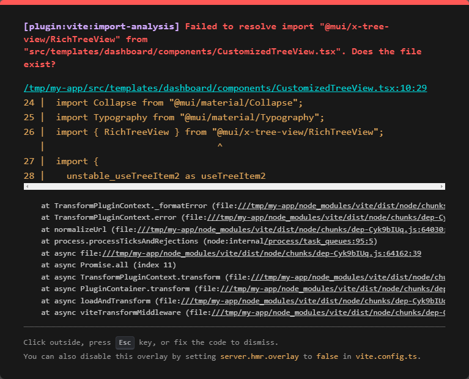Image resolution: width=469 pixels, height=379 pixels.
Task: Open the link in the _formatError stack line
Action: click(341, 206)
